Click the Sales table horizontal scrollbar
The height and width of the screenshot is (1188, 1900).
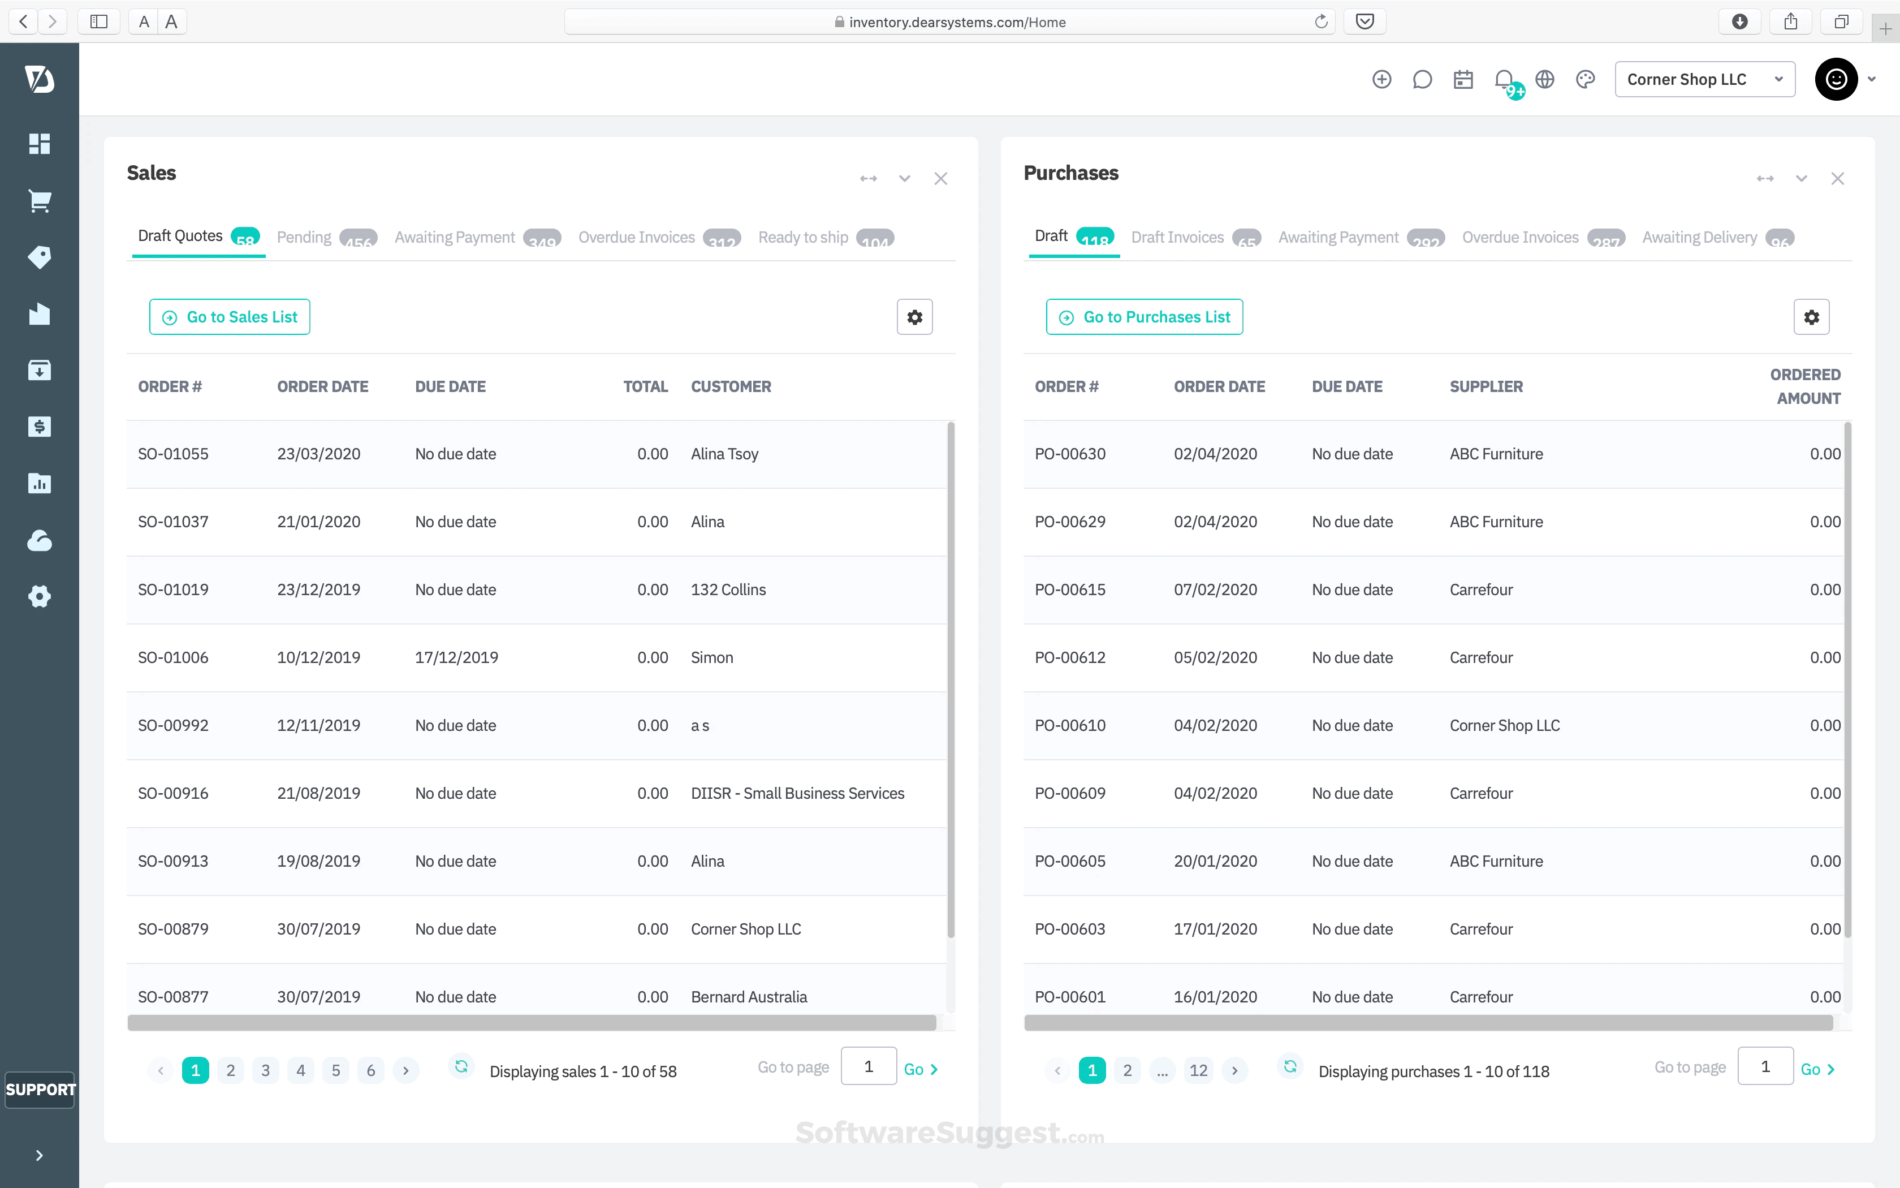pyautogui.click(x=532, y=1022)
